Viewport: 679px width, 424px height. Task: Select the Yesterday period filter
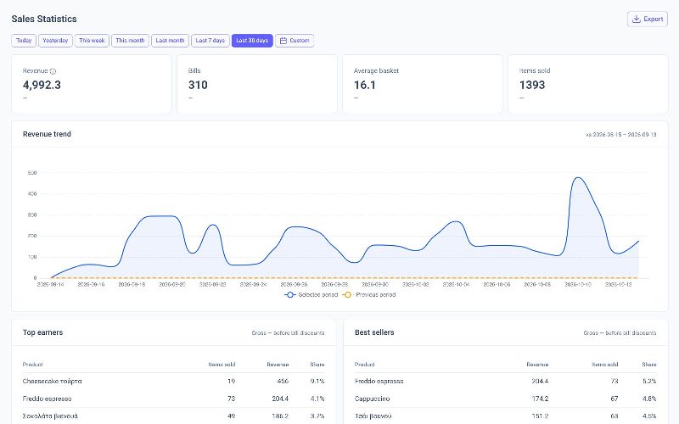click(x=55, y=40)
